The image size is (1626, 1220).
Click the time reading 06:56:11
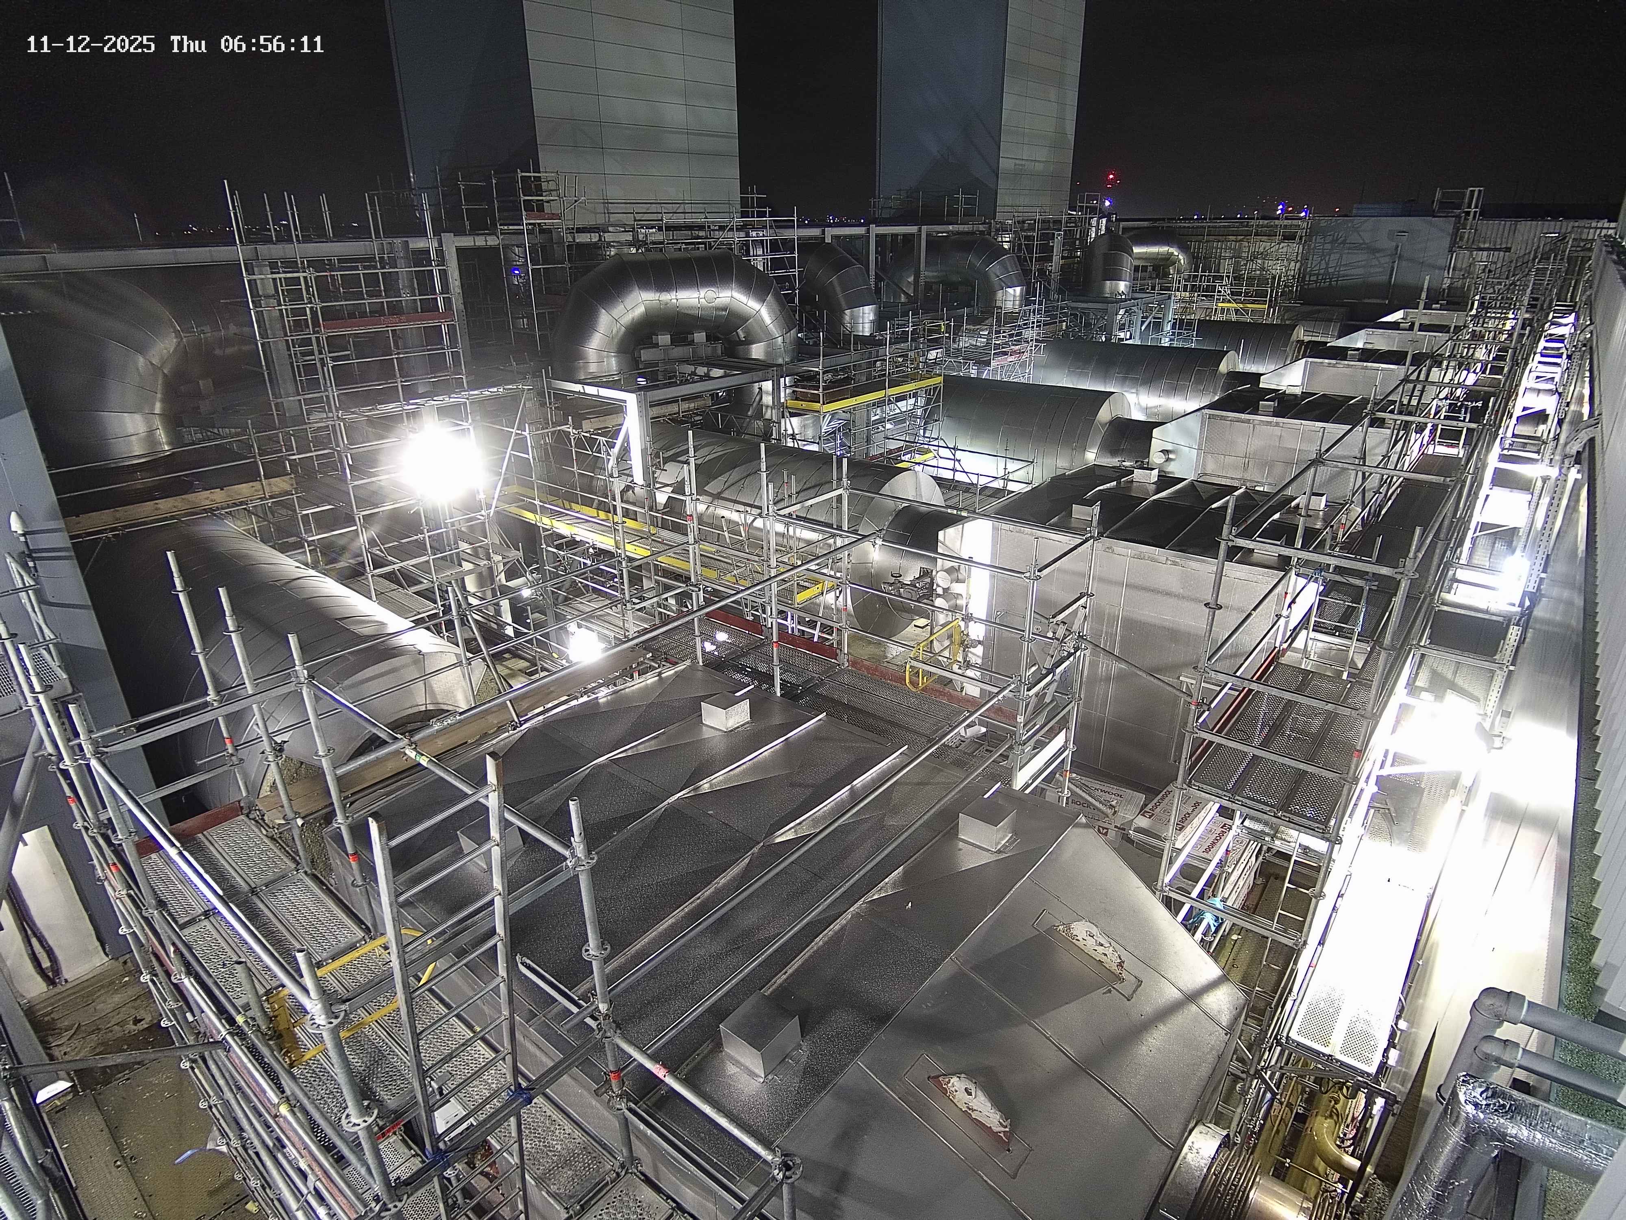(272, 45)
